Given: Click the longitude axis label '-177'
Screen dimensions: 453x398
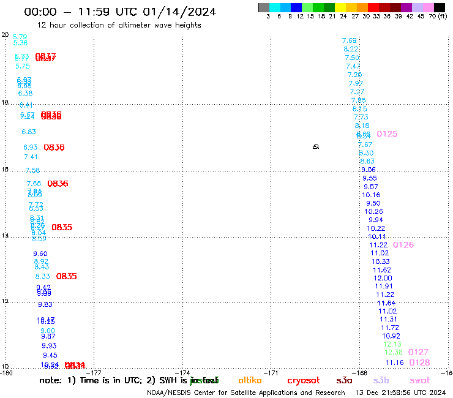Looking at the screenshot, I should tap(94, 373).
